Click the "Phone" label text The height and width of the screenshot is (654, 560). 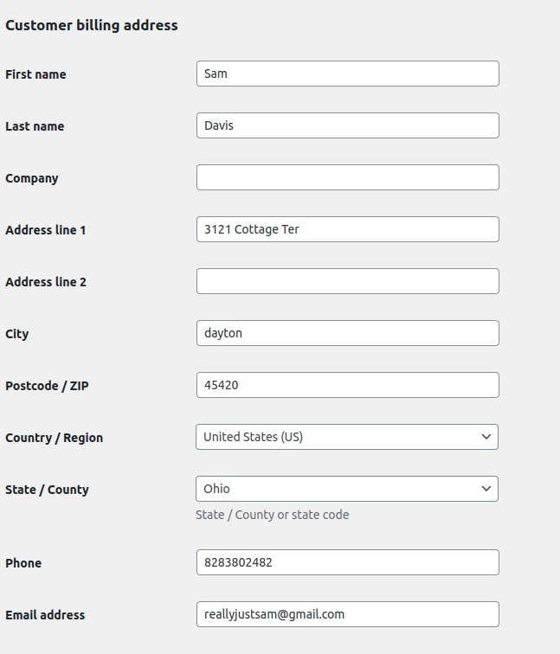pos(23,563)
